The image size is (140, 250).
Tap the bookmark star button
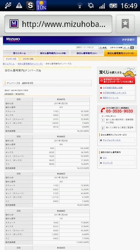point(125,24)
